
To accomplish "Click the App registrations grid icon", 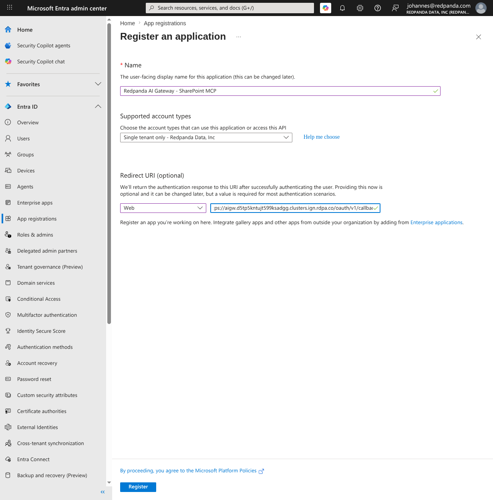I will [x=8, y=219].
